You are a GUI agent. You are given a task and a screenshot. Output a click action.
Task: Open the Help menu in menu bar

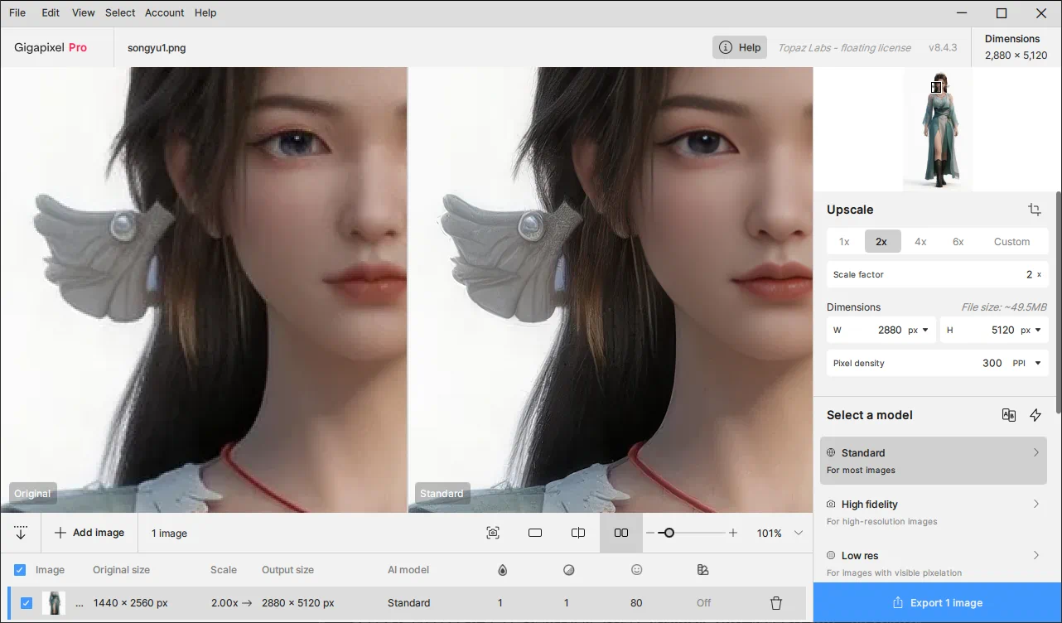(x=205, y=12)
